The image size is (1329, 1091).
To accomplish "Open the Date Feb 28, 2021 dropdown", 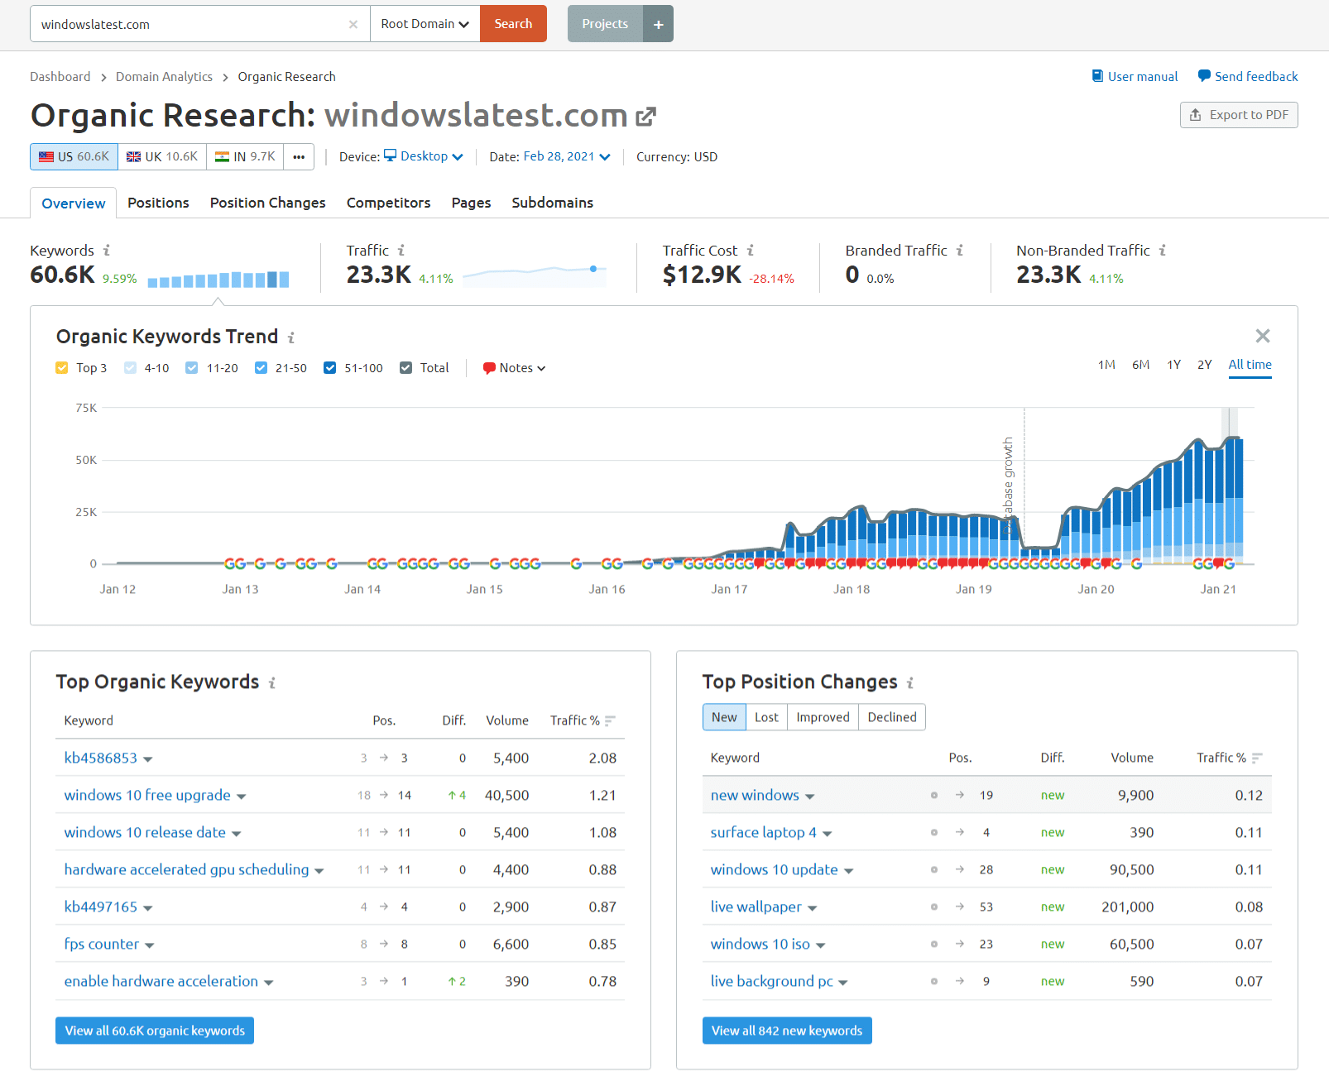I will (x=567, y=156).
